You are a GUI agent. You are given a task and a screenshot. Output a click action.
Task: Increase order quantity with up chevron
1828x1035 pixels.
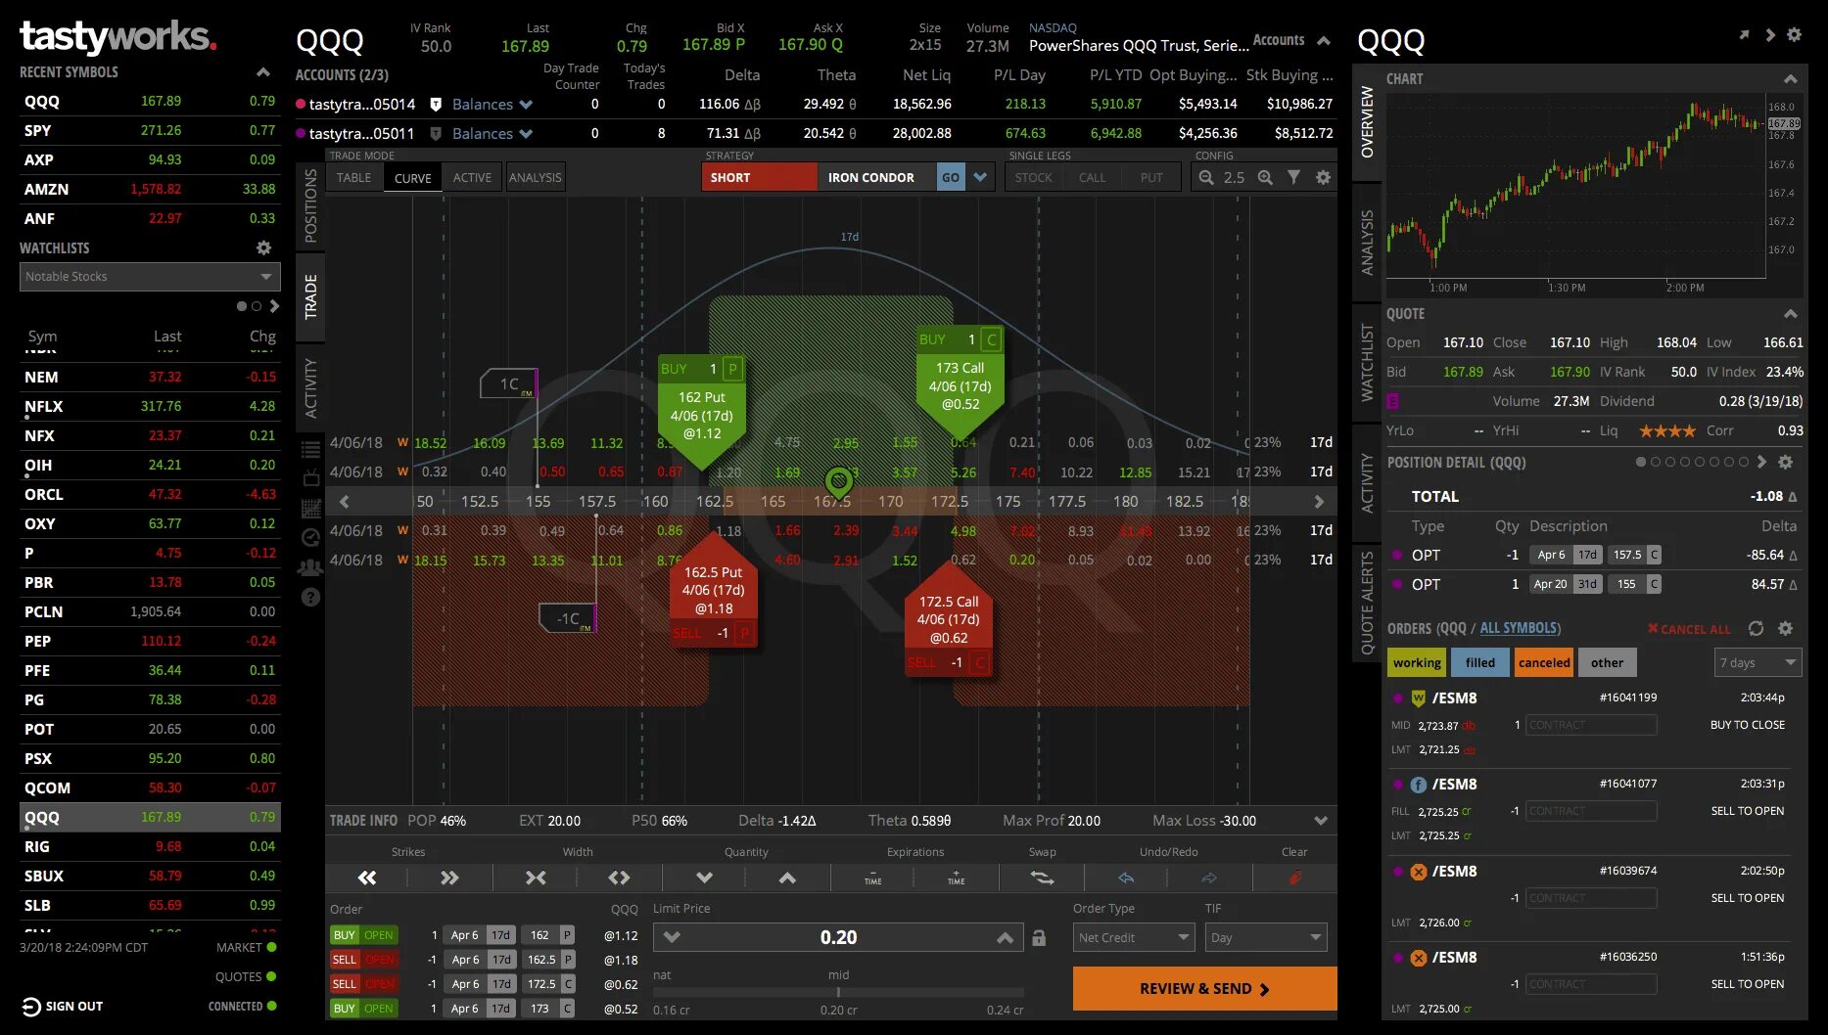tap(787, 877)
